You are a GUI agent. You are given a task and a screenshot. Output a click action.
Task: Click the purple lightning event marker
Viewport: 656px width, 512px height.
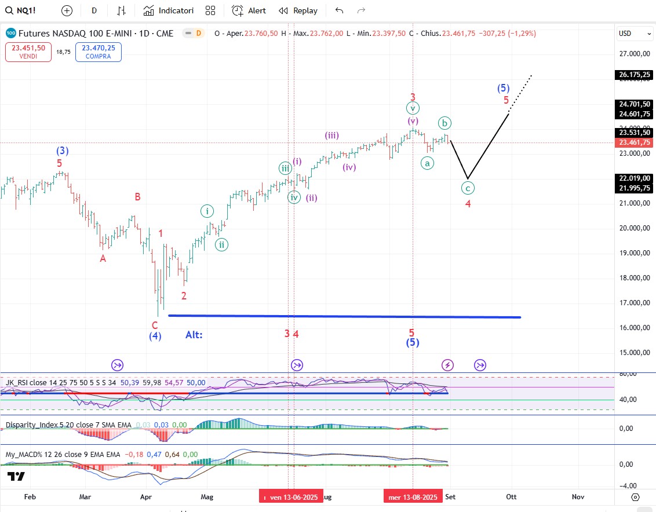[447, 365]
